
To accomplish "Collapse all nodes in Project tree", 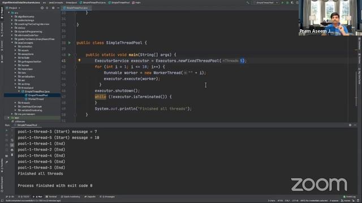I will click(48, 8).
